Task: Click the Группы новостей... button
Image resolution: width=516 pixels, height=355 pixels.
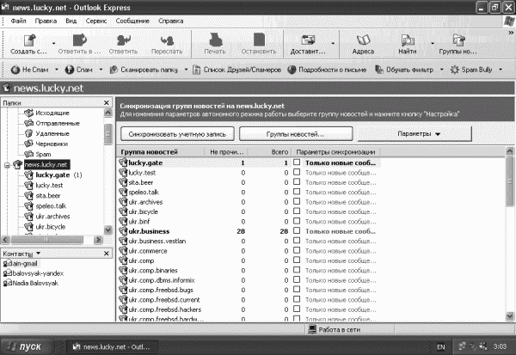Action: (296, 134)
